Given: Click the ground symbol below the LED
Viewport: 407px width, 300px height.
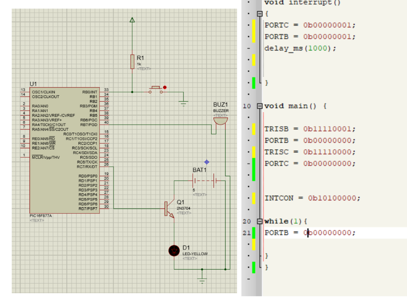Looking at the screenshot, I should [202, 281].
